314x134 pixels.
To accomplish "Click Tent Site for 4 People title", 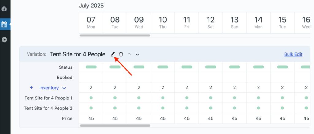I will pyautogui.click(x=78, y=54).
